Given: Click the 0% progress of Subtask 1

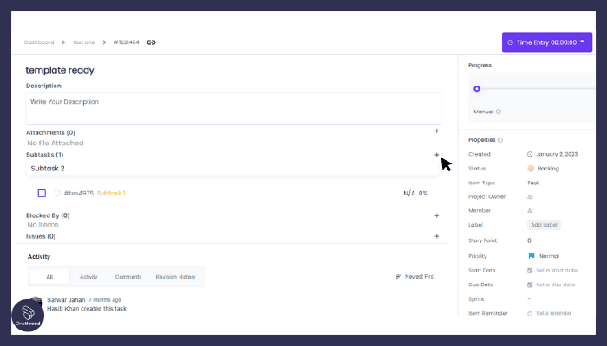Looking at the screenshot, I should 423,194.
